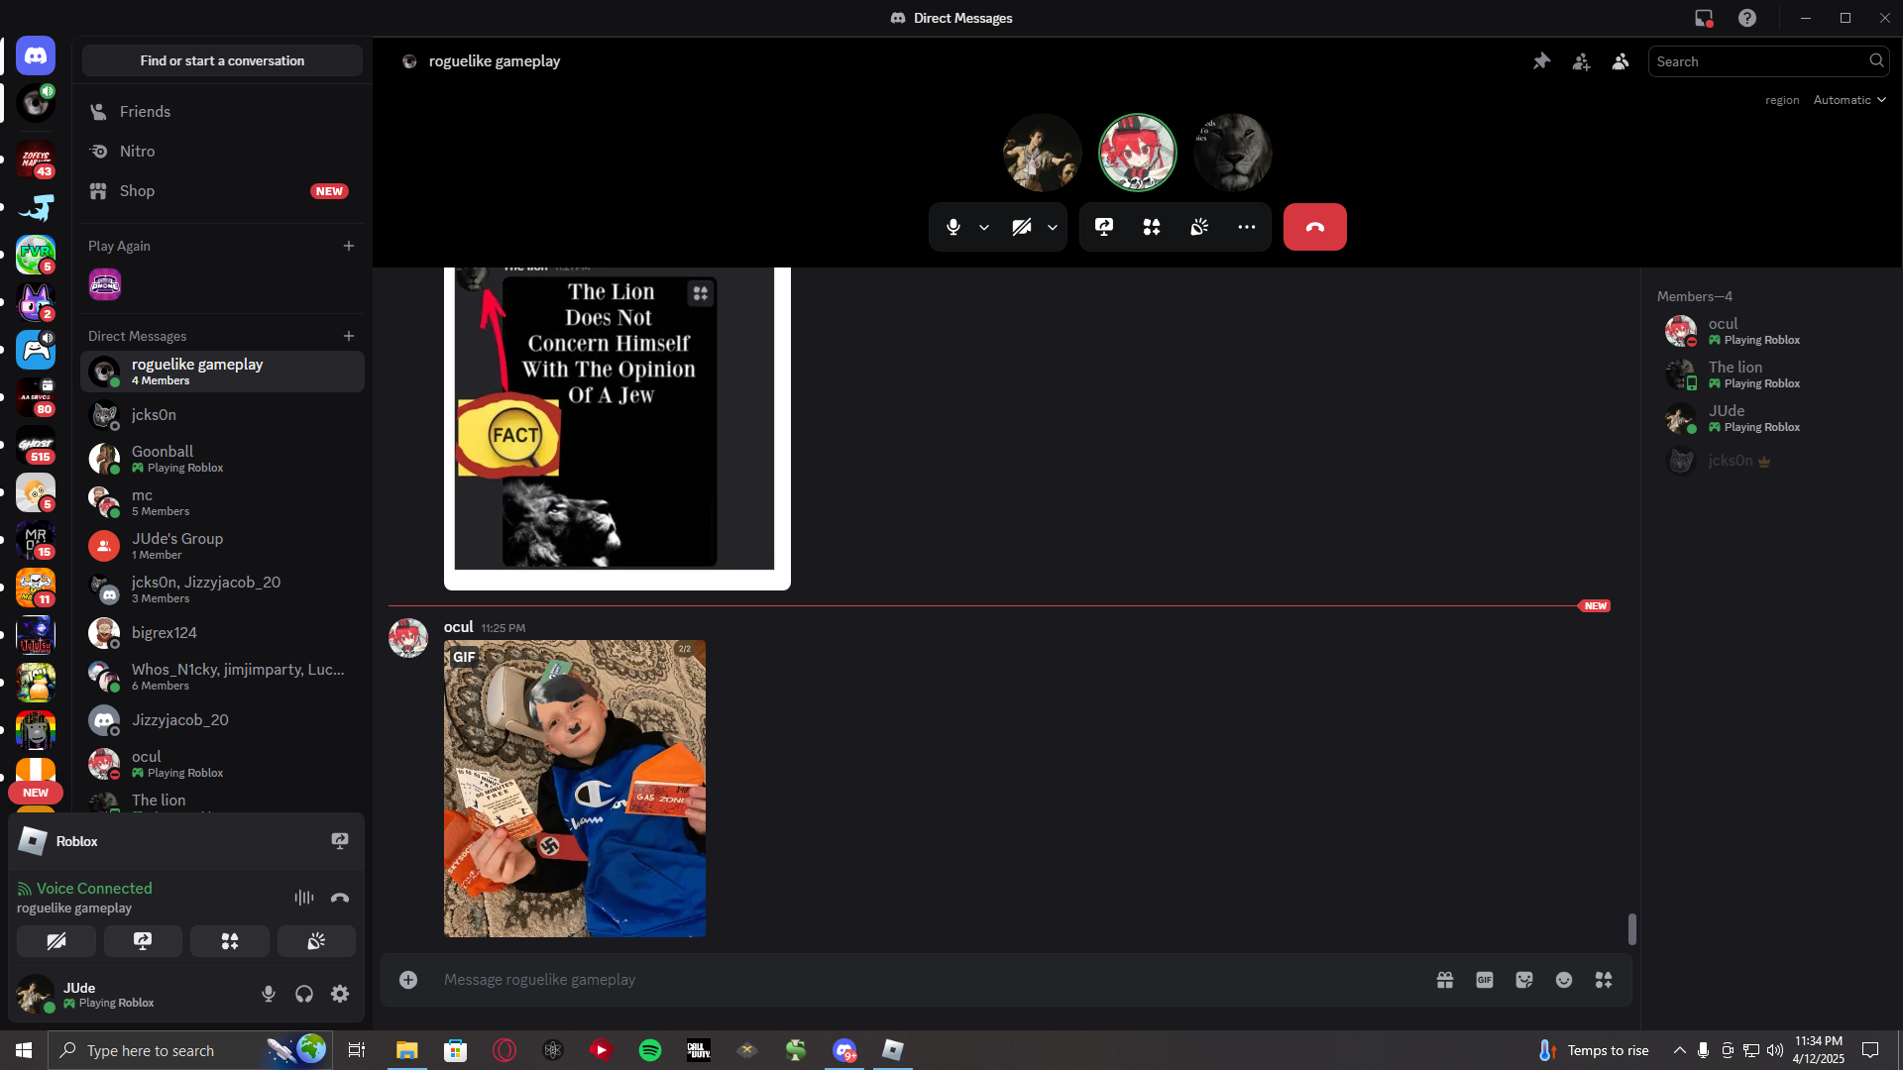Stream Roblox from the activity panel
Image resolution: width=1903 pixels, height=1070 pixels.
pos(340,841)
